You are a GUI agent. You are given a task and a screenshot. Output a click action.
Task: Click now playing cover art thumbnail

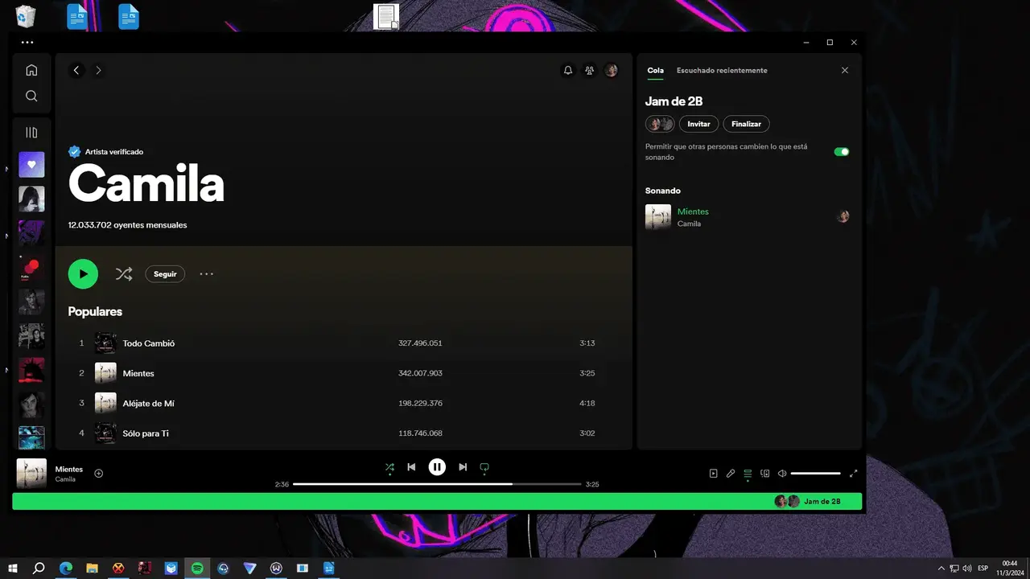click(31, 474)
